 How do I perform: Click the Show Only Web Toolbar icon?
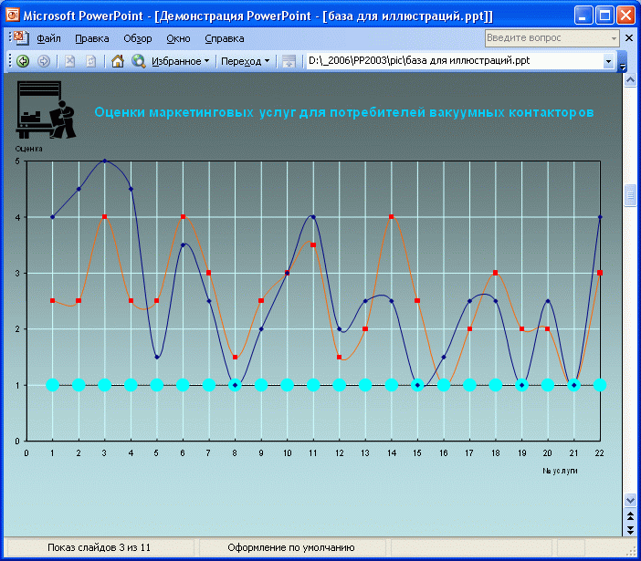click(289, 61)
